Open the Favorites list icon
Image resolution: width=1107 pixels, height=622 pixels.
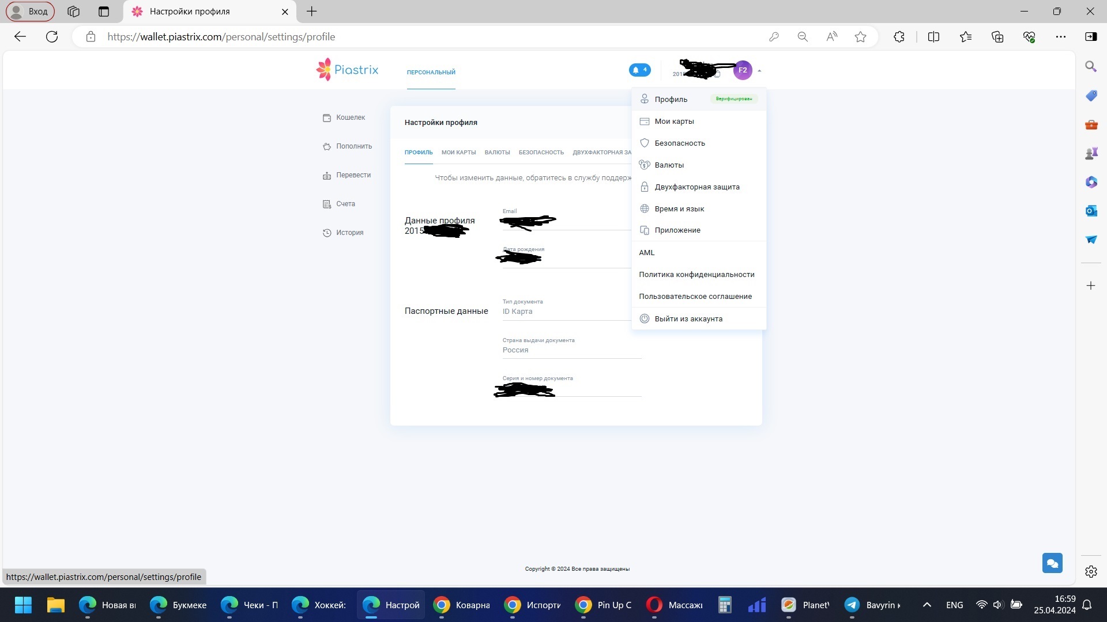coord(966,37)
